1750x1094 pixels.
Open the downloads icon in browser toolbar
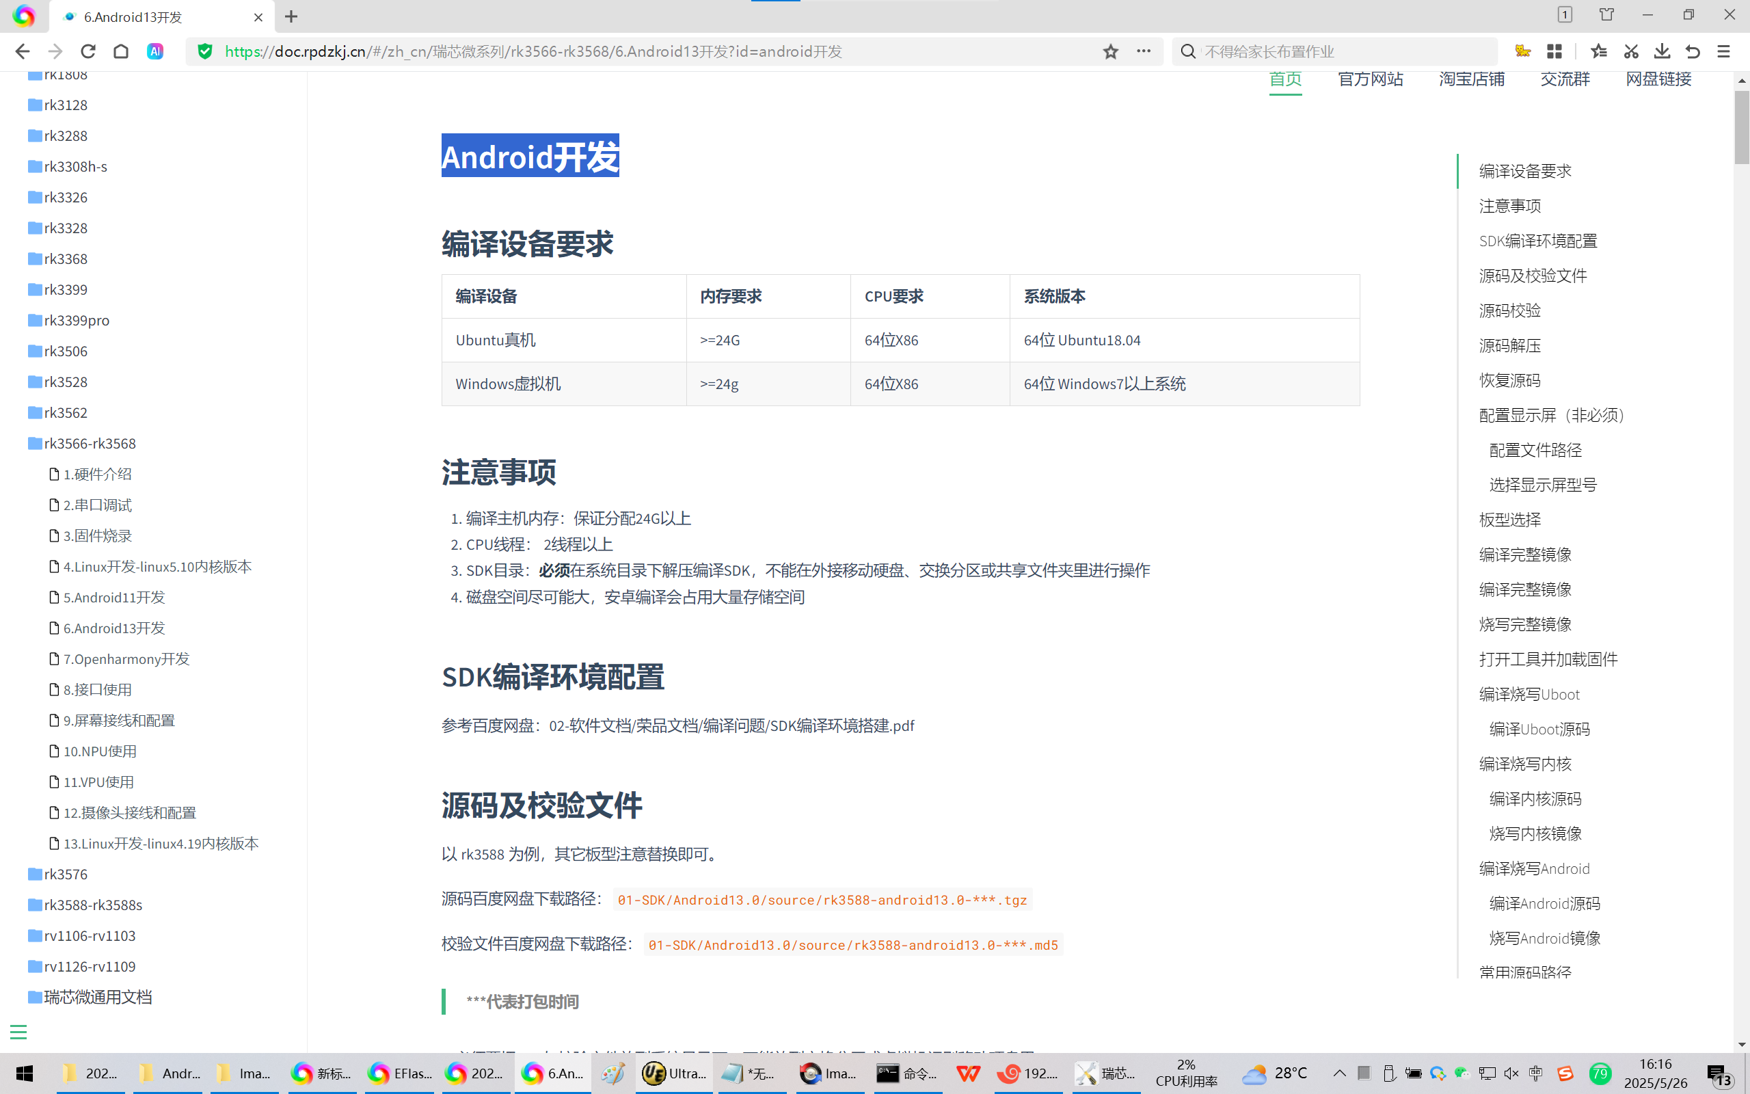(1662, 51)
